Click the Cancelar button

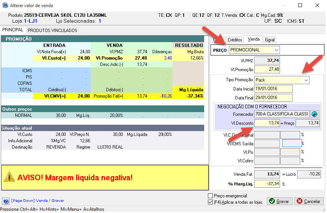(309, 201)
